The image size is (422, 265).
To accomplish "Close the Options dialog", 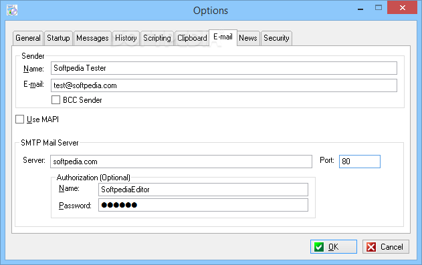I will point(403,7).
